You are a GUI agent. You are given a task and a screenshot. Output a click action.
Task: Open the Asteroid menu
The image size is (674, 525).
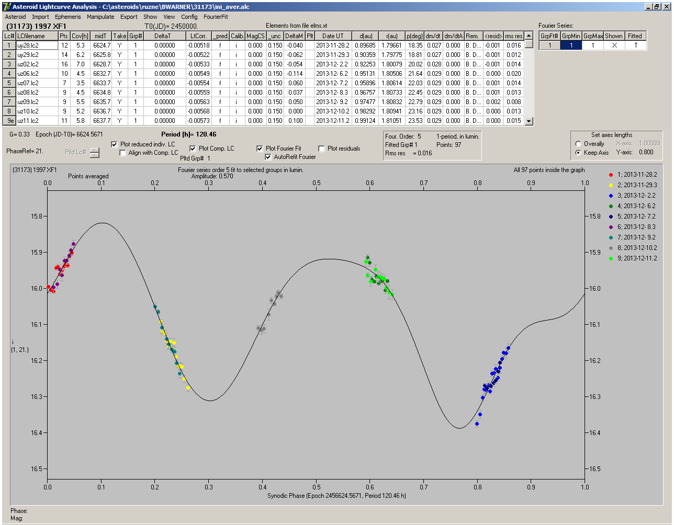click(x=15, y=17)
